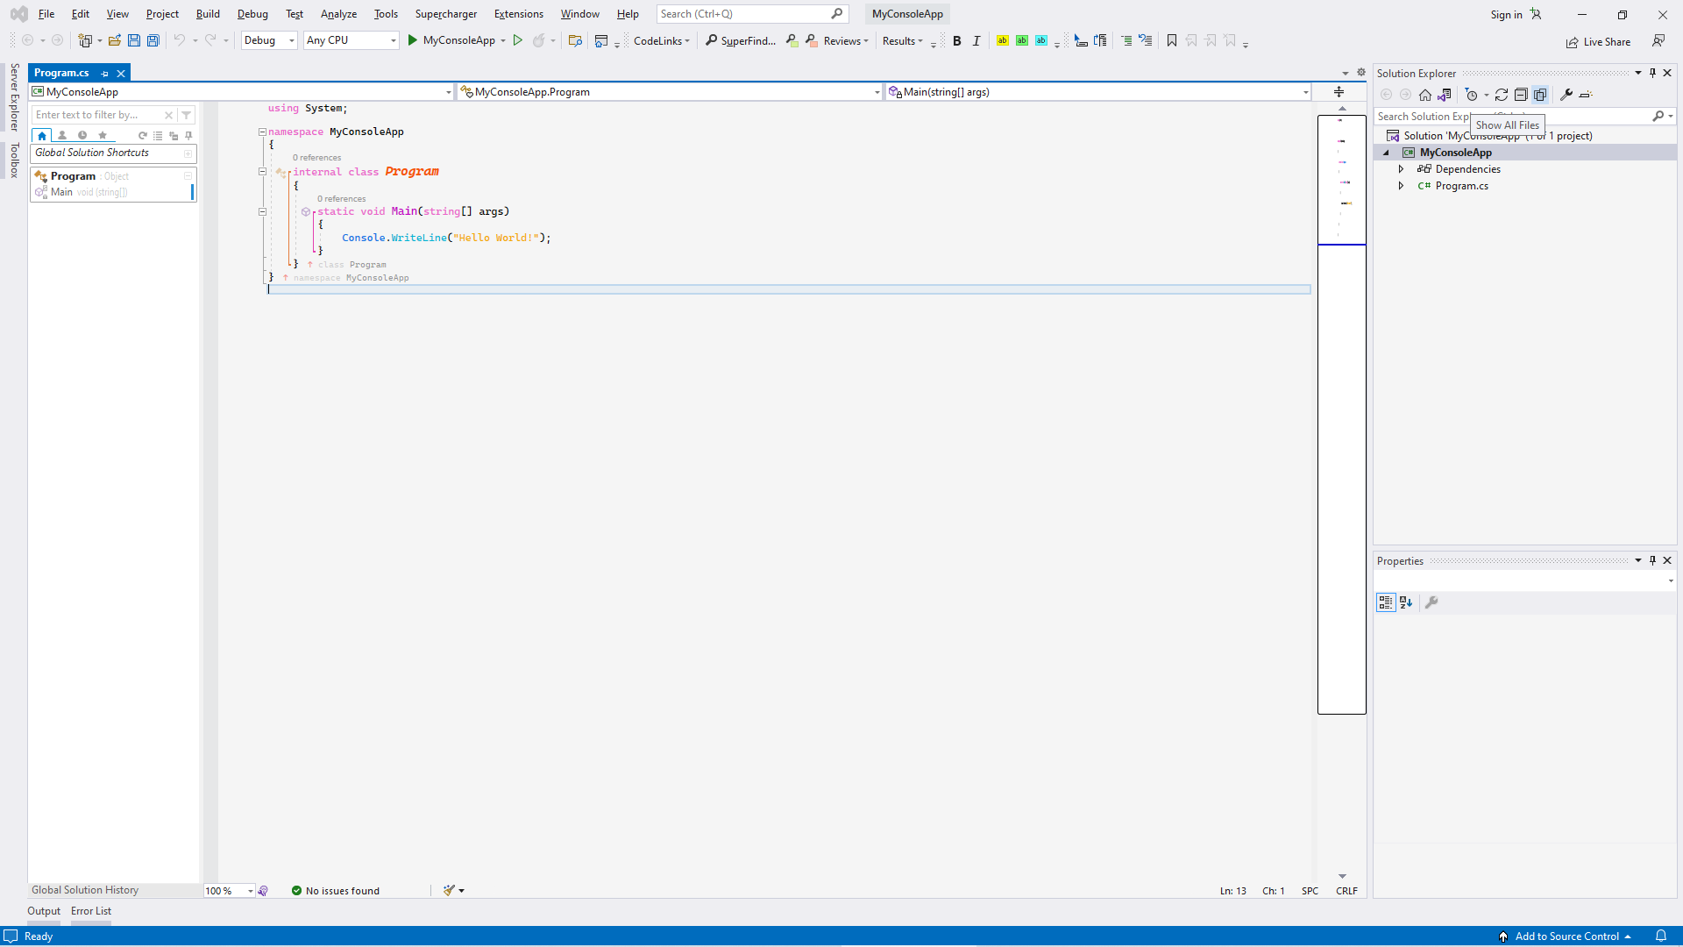Screen dimensions: 1683x947
Task: Open the Extensions menu
Action: click(x=518, y=14)
